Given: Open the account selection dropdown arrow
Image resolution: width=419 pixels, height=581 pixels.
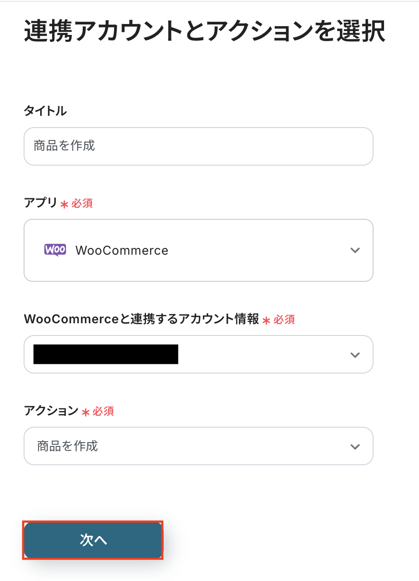Looking at the screenshot, I should pos(355,355).
